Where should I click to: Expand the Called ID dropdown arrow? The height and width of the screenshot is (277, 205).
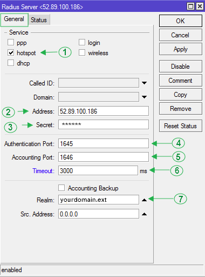point(144,83)
